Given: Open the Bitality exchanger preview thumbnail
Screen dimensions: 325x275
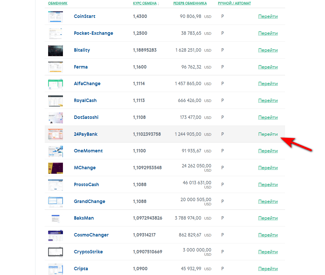Looking at the screenshot, I should coord(56,50).
